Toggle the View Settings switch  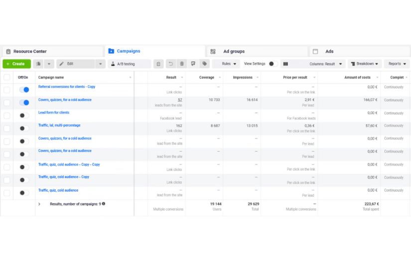(273, 64)
